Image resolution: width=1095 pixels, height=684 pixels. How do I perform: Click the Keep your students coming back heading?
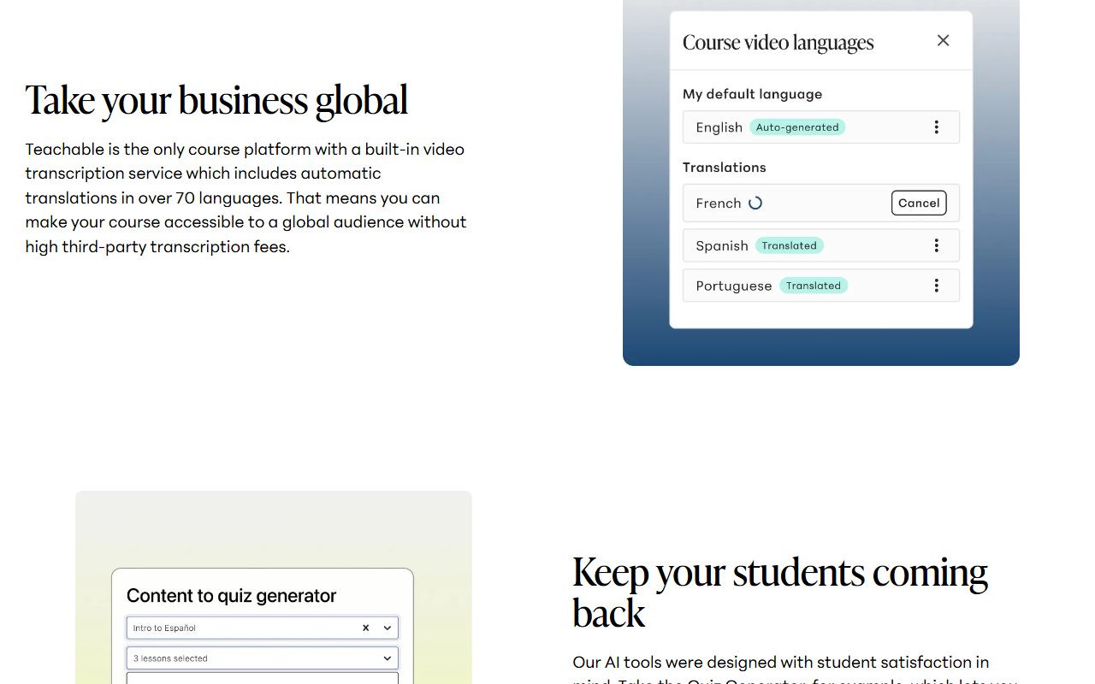click(780, 593)
